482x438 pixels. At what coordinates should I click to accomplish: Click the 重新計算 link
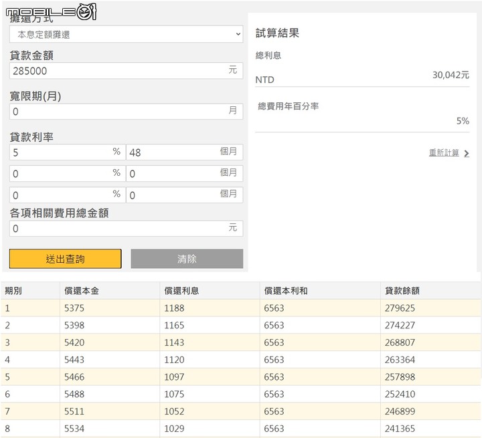click(x=444, y=152)
